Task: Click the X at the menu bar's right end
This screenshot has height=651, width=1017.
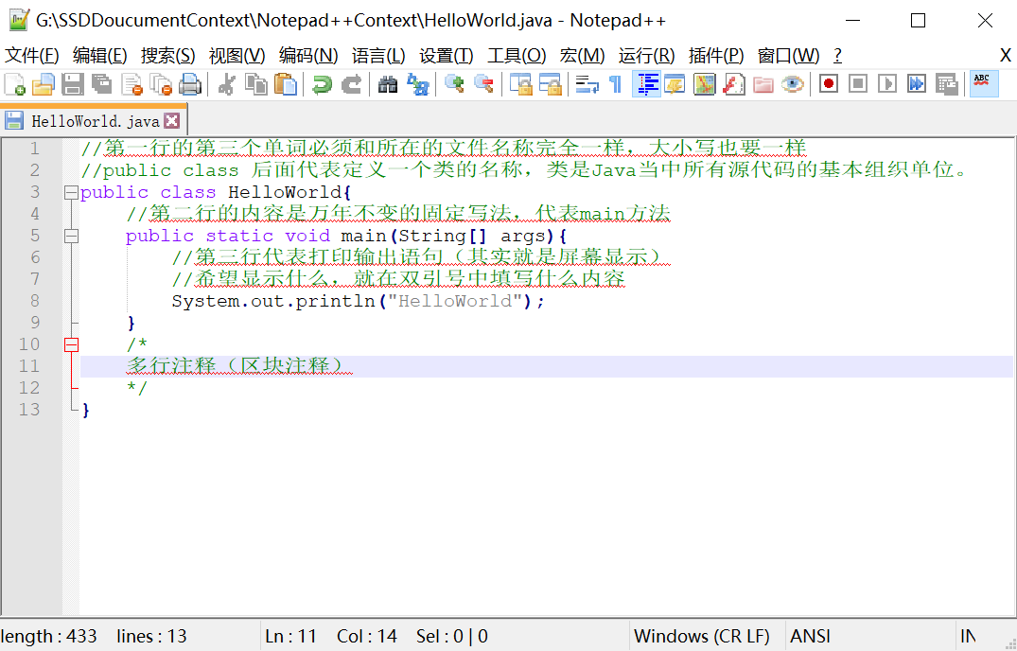Action: (1006, 56)
